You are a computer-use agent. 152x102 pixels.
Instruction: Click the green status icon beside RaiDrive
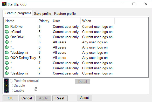pos(7,26)
